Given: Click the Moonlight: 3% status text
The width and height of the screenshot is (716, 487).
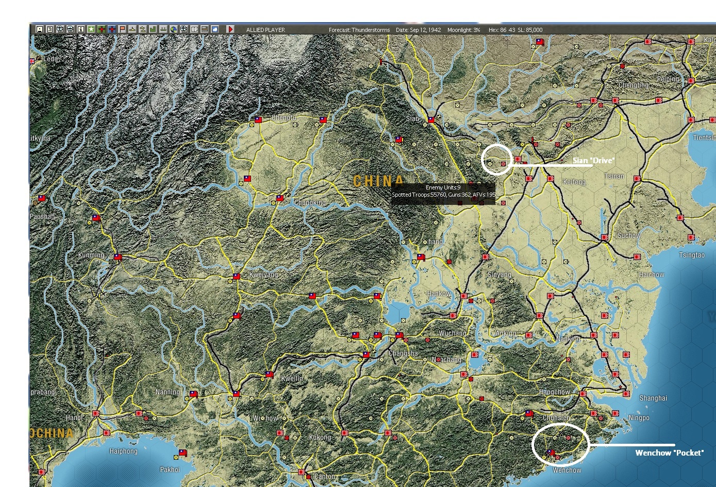Looking at the screenshot, I should pos(464,30).
